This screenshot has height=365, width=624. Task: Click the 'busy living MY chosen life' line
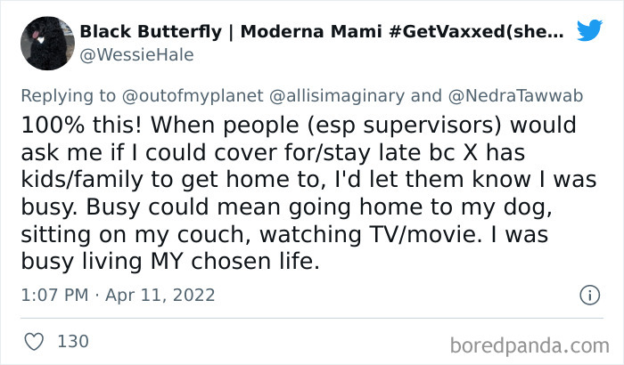point(152,263)
